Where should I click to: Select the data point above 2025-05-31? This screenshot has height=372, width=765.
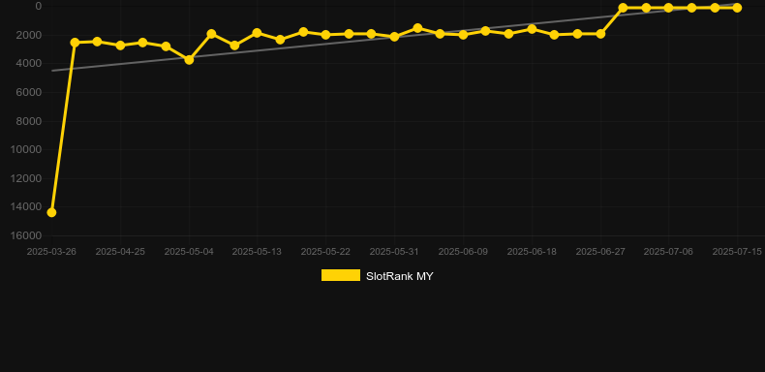(395, 37)
